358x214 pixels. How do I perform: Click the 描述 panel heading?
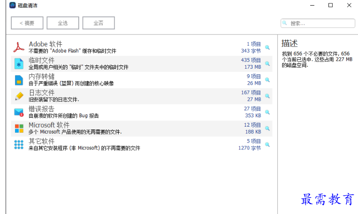[x=290, y=43]
